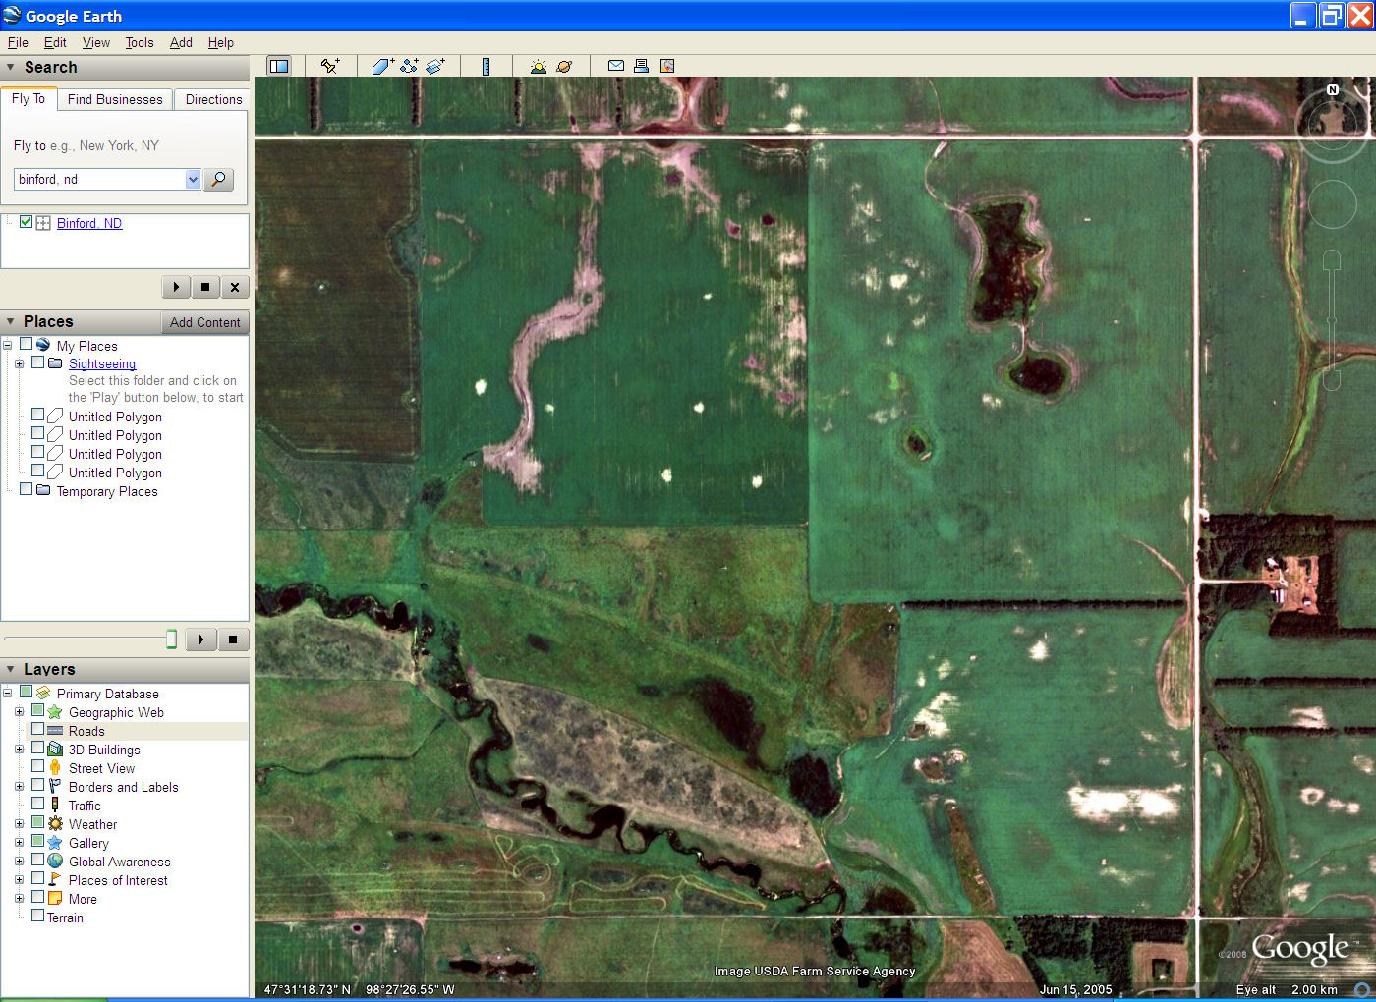Open the Fly to search history dropdown

point(193,179)
